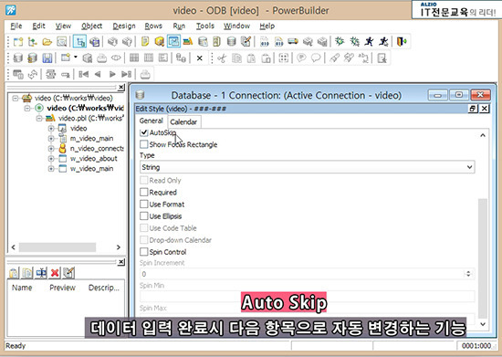502x357 pixels.
Task: Click the Next row arrow icon
Action: coord(112,74)
